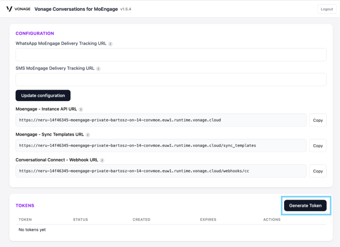340x247 pixels.
Task: Click the 'Moengage - Instance API URL' label
Action: pos(46,109)
